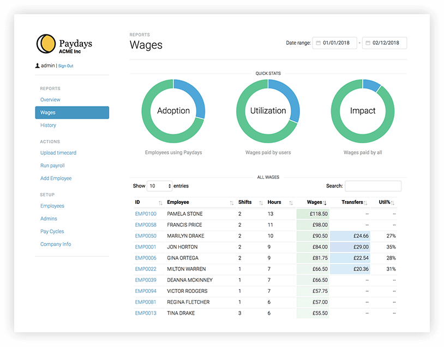The width and height of the screenshot is (444, 347).
Task: Click the £98.00 wages cell
Action: (313, 225)
